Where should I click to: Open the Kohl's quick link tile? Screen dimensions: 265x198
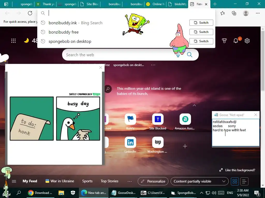pyautogui.click(x=130, y=122)
